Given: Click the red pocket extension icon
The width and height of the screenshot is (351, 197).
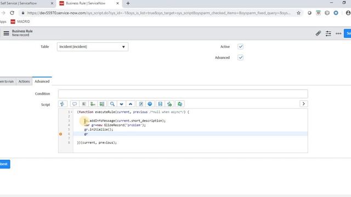Looking at the screenshot, I should pos(318,13).
